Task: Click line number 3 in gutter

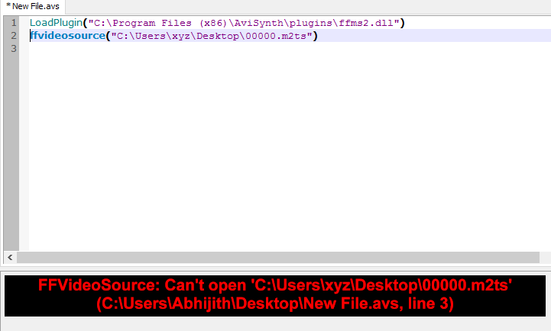Action: pyautogui.click(x=13, y=48)
